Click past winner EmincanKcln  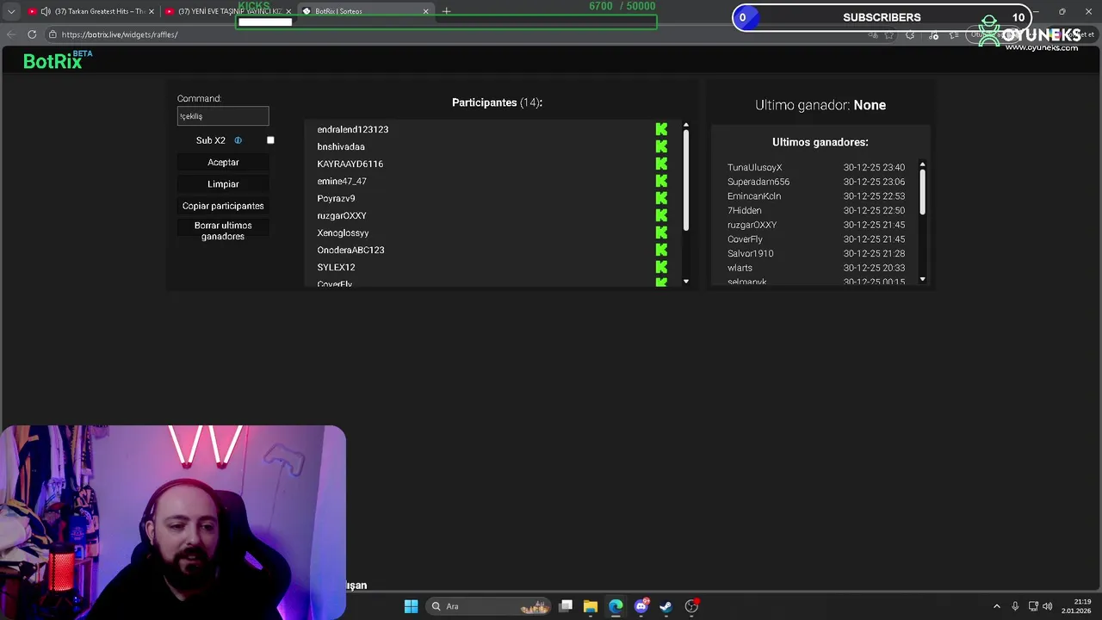pyautogui.click(x=754, y=196)
